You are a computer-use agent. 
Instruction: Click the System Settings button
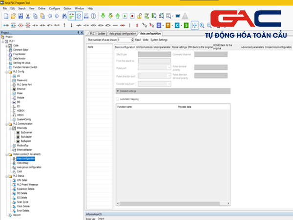tap(159, 39)
